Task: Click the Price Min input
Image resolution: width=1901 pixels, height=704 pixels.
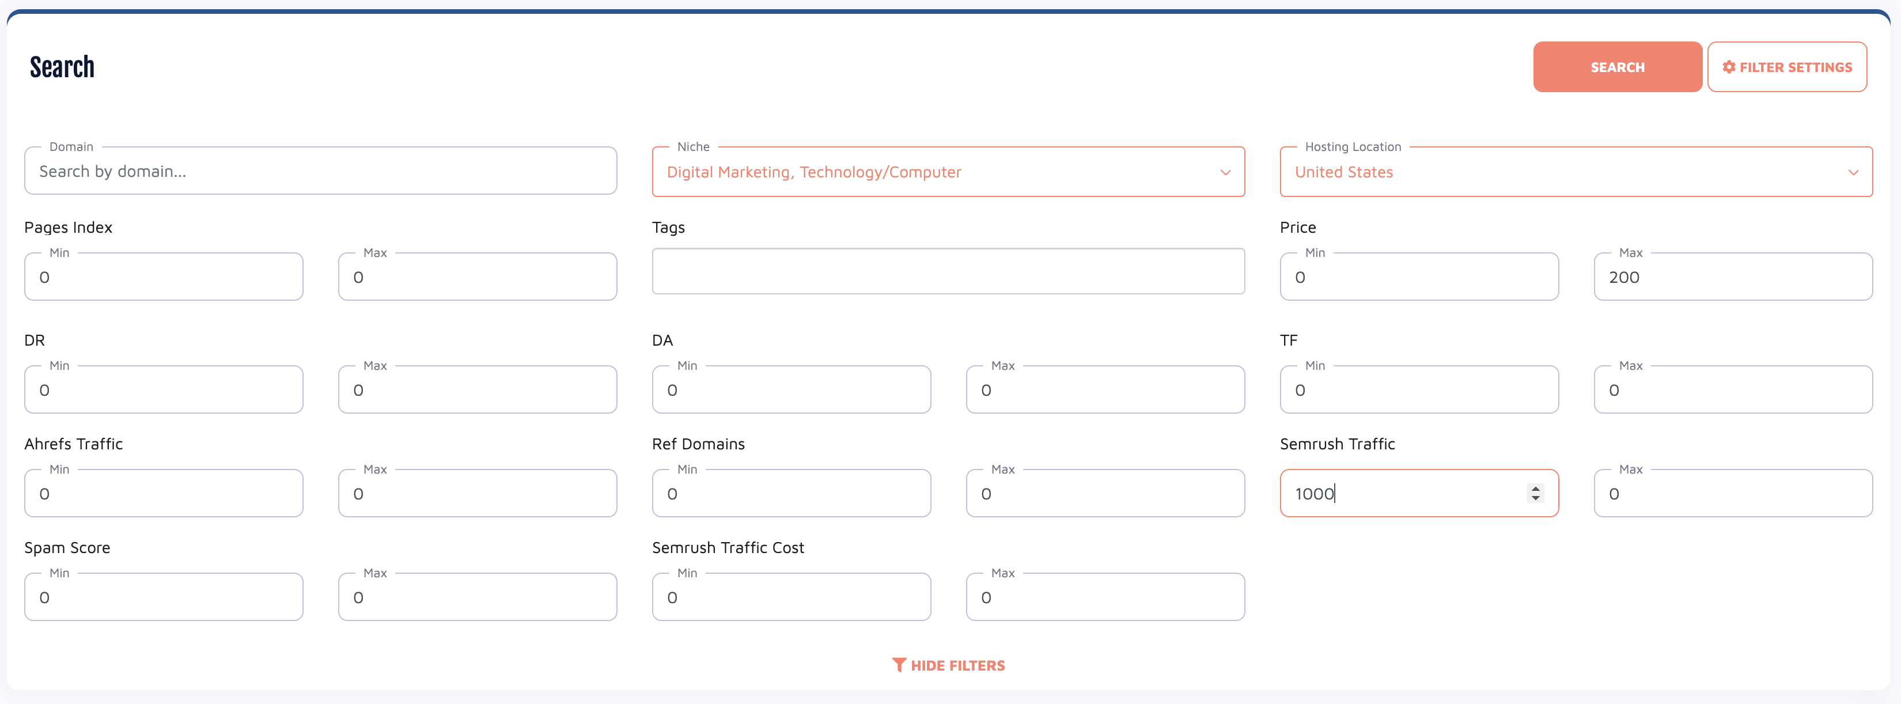Action: (1418, 277)
